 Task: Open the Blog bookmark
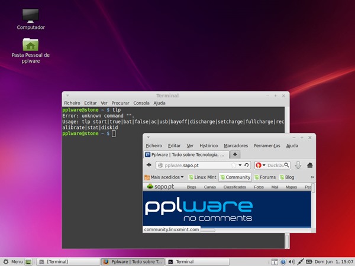click(x=287, y=177)
